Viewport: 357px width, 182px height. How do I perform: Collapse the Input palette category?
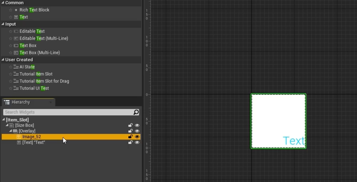3,24
